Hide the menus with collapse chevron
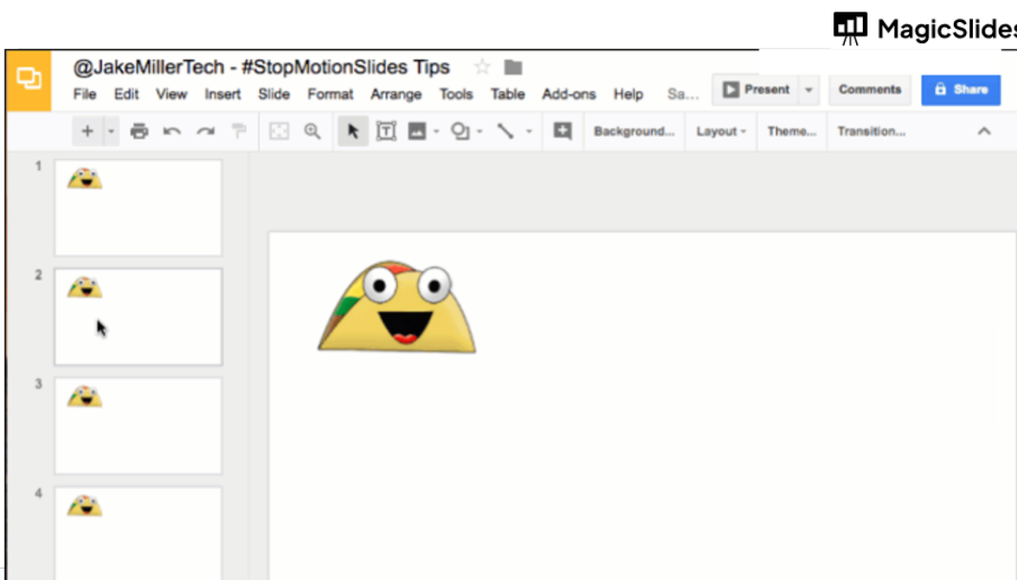 pos(984,131)
